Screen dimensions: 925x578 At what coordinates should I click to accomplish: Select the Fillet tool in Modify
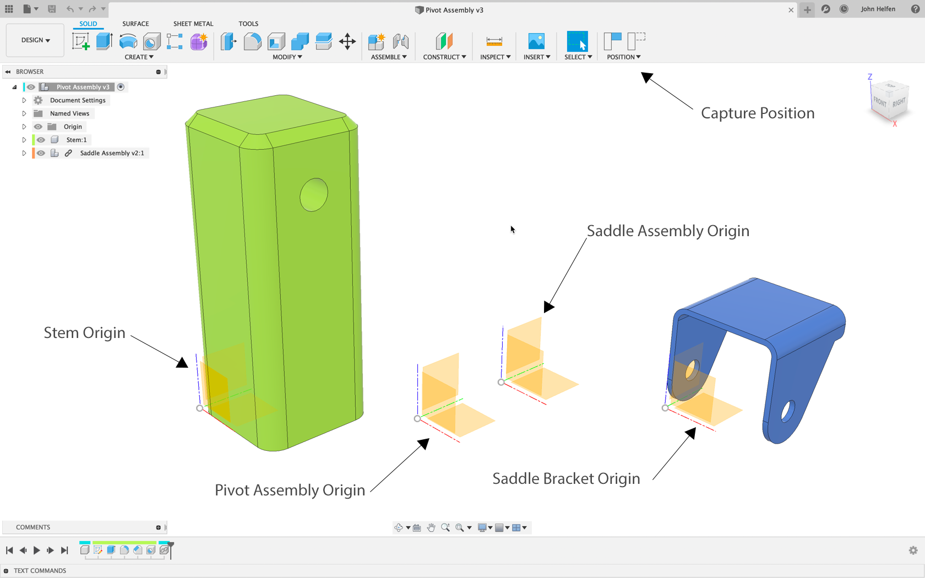click(x=252, y=41)
